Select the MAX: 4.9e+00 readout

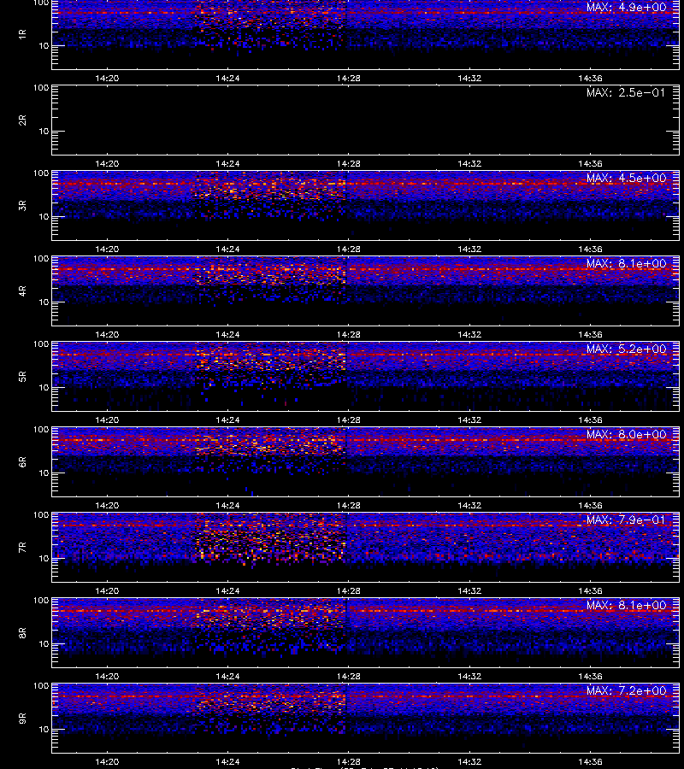click(626, 8)
